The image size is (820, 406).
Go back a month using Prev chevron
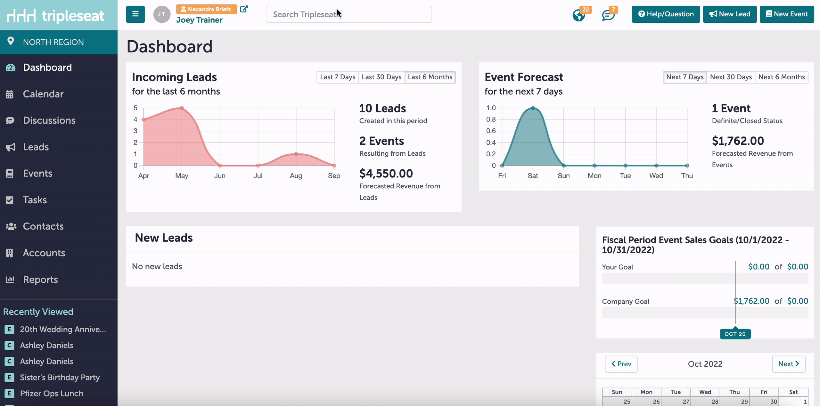click(x=621, y=364)
